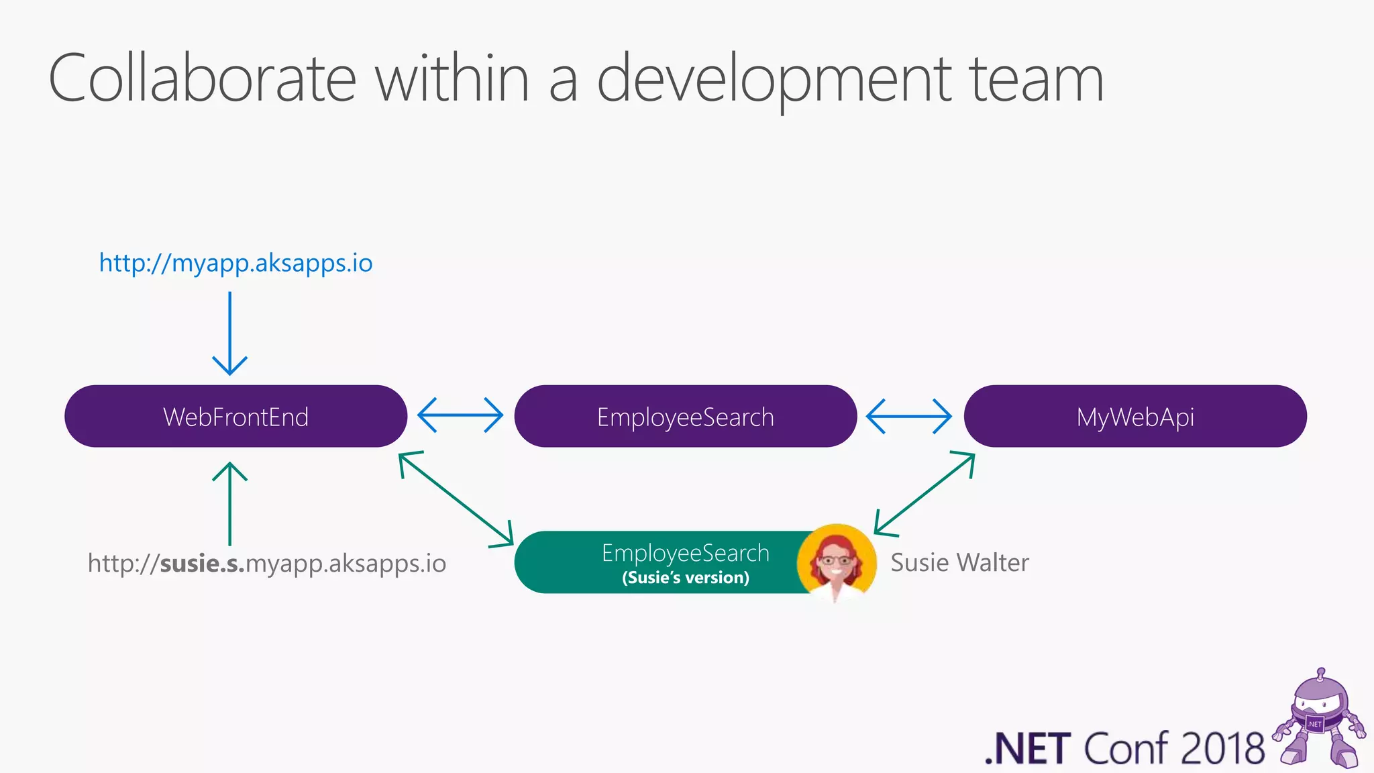Click the http://myapp.aksapps.io link

pyautogui.click(x=235, y=263)
